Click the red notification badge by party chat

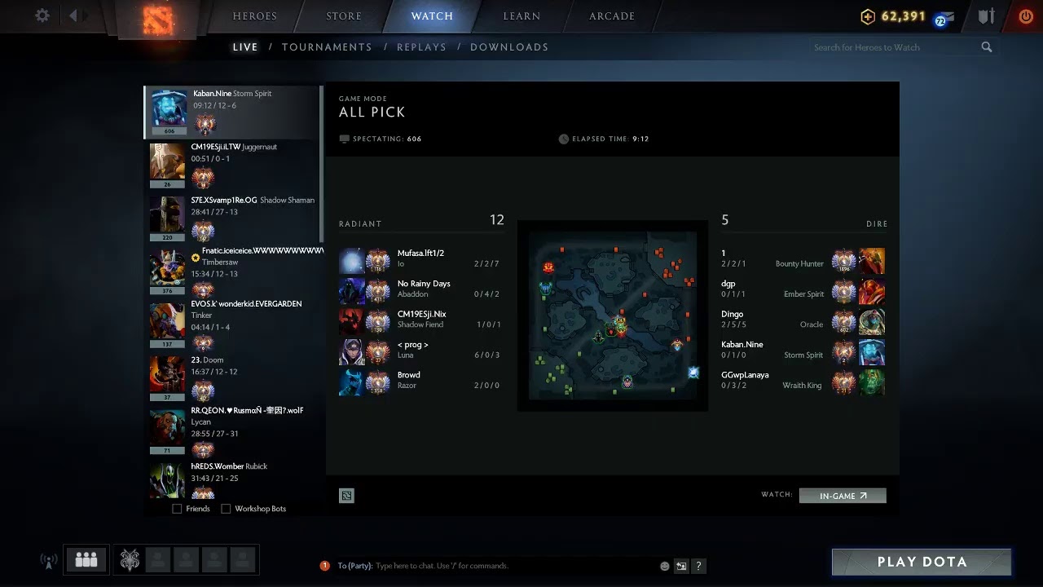pyautogui.click(x=325, y=566)
